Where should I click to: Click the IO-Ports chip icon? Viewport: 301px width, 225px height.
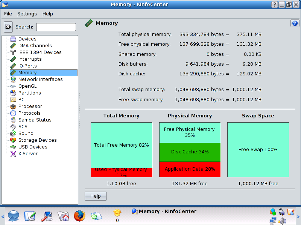[13, 66]
